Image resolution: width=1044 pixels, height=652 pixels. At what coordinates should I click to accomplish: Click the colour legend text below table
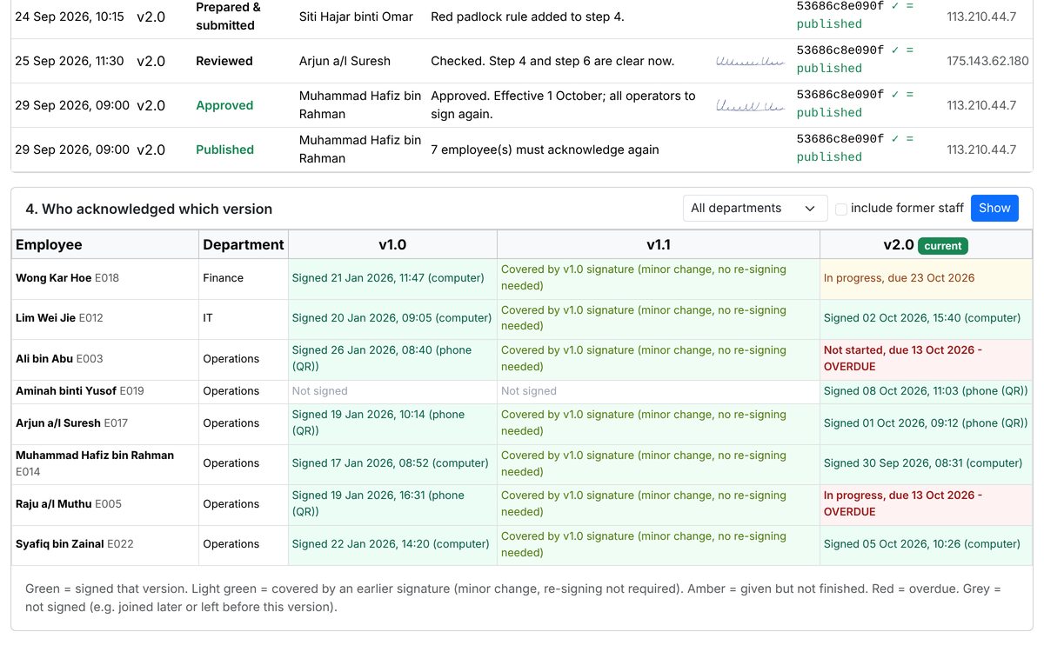[x=513, y=598]
